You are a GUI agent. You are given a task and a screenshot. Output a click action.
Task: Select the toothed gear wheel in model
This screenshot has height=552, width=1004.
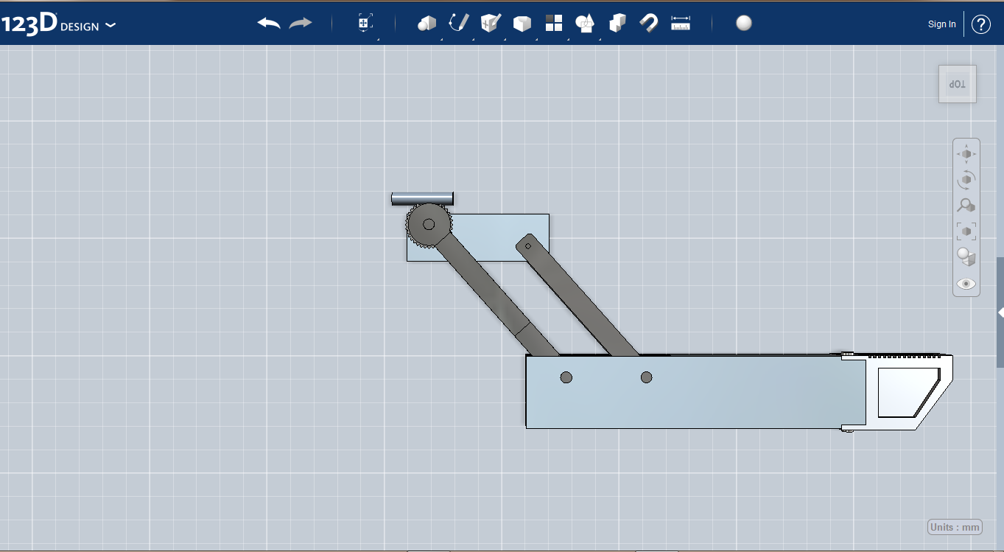coord(428,223)
